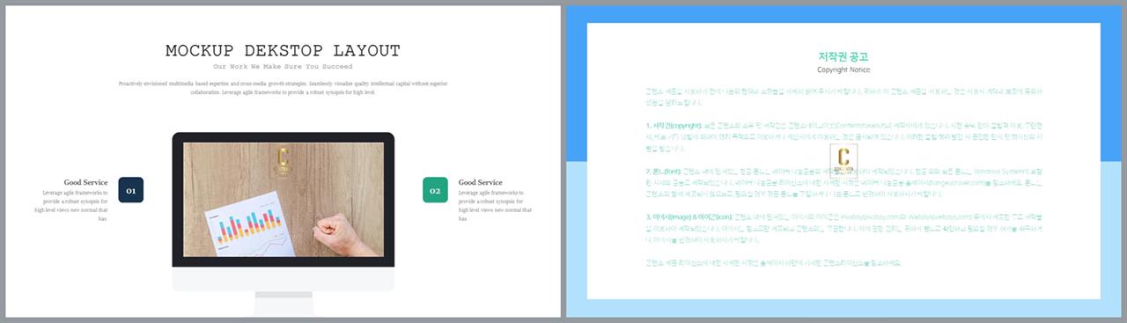Select the title MOCKUP DEKSTOP LAYOUT

(x=283, y=51)
